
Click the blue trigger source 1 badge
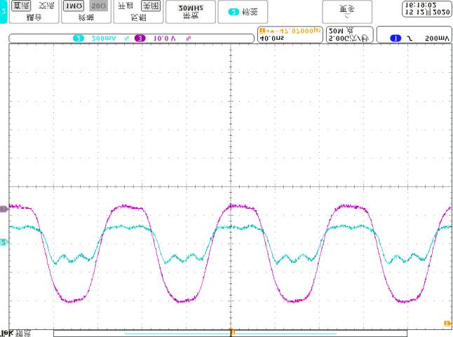click(395, 38)
